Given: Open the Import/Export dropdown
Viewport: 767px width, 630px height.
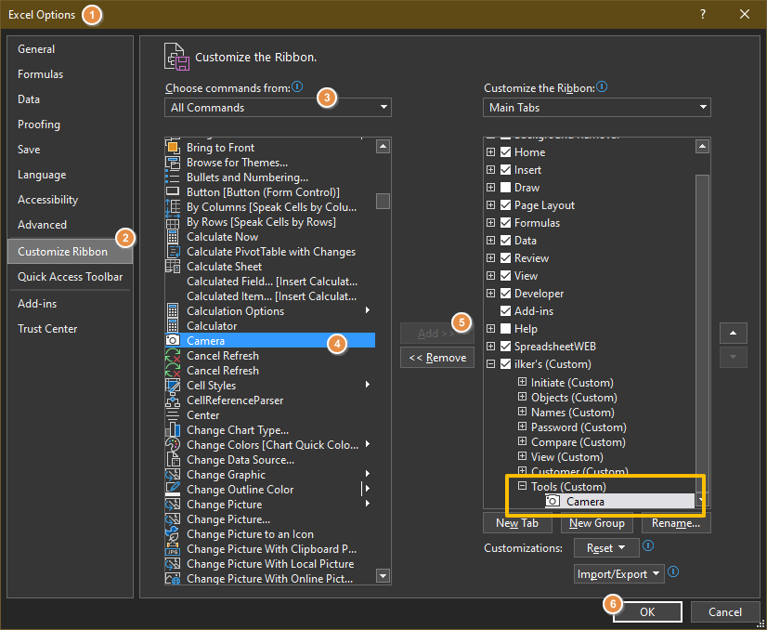Looking at the screenshot, I should pyautogui.click(x=619, y=573).
